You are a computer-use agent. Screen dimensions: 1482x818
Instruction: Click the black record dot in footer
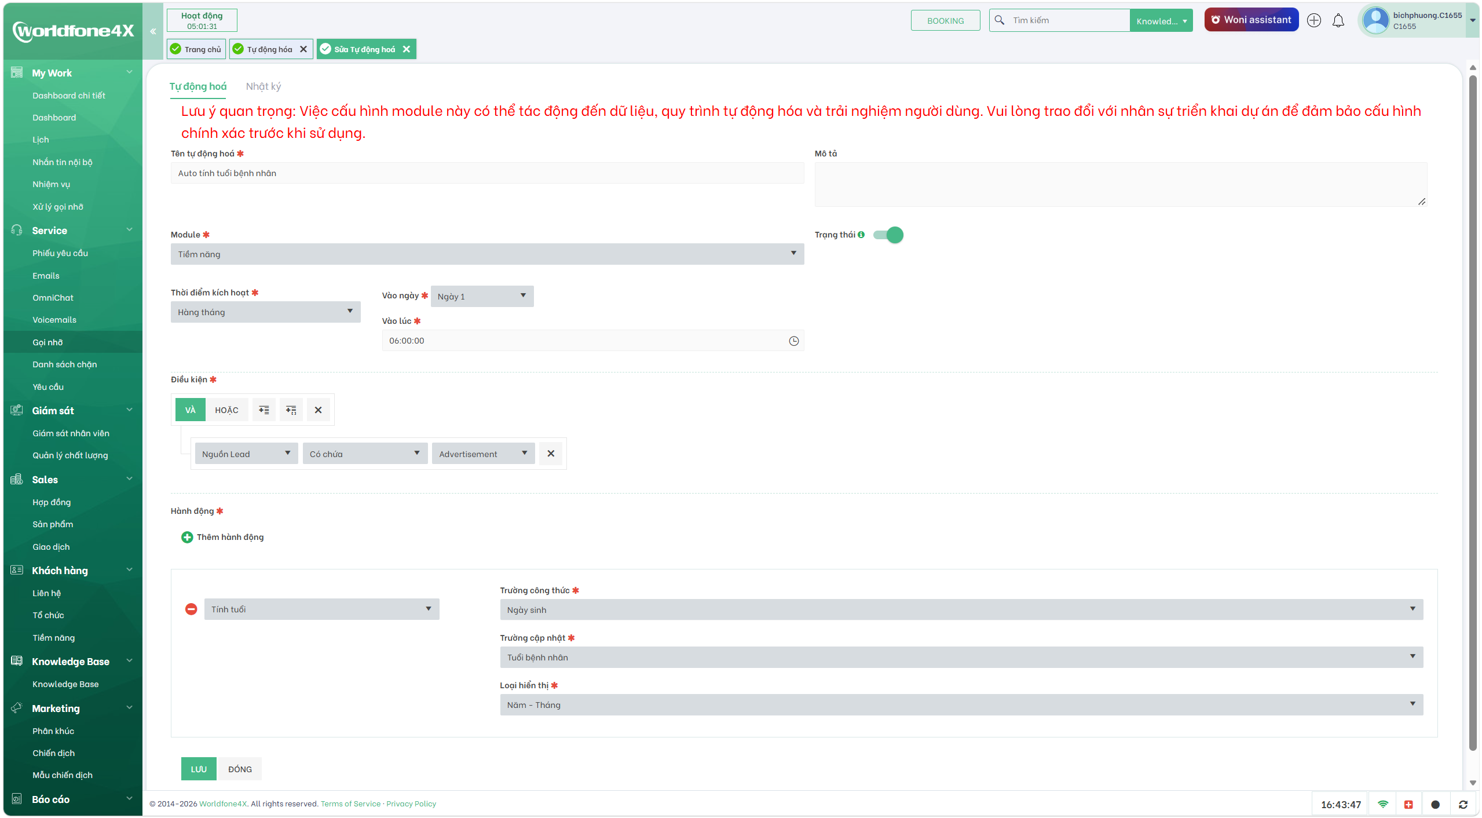coord(1435,804)
